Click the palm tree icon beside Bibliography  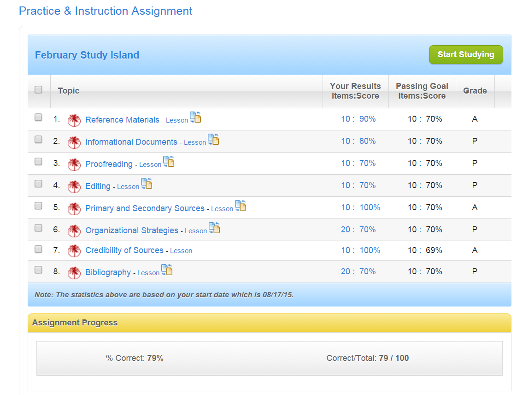click(x=74, y=273)
